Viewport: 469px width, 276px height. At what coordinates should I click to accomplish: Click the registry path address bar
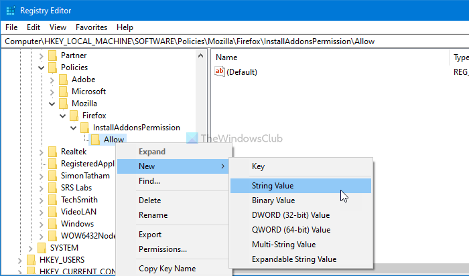(234, 41)
